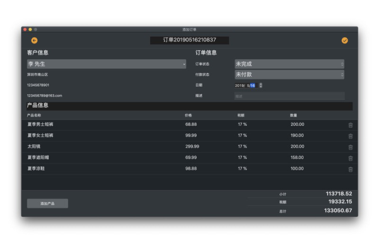Select the 太阳镜 product row

pyautogui.click(x=189, y=147)
